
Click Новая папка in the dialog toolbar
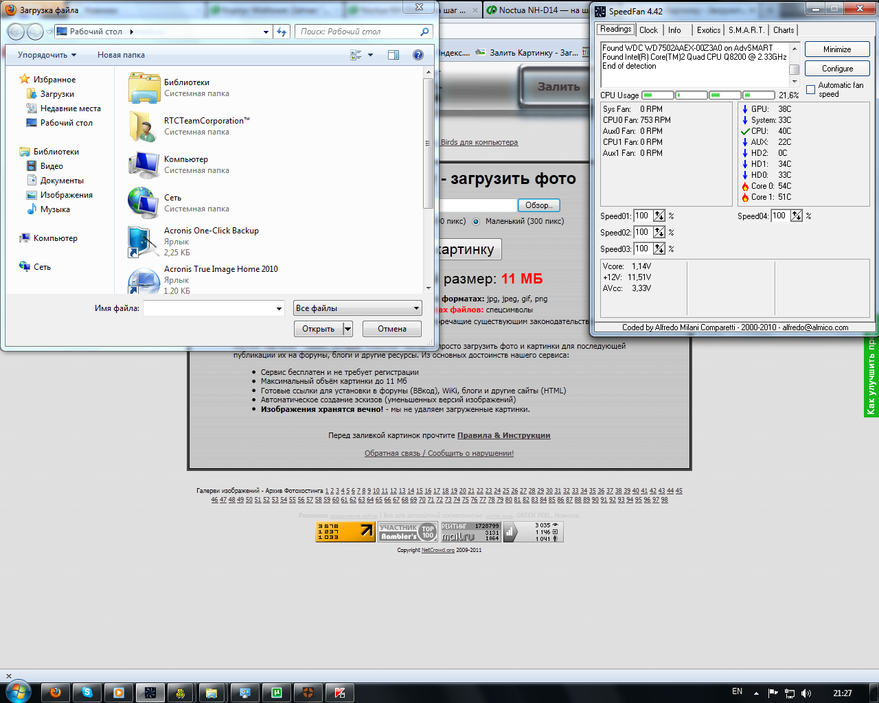click(x=121, y=55)
